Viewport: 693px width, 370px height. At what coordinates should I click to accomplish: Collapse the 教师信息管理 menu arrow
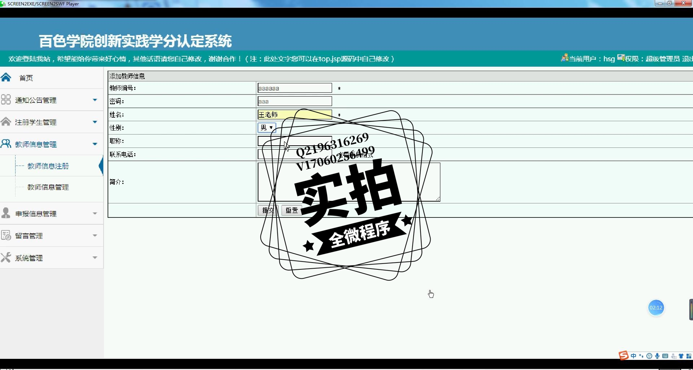click(x=95, y=144)
